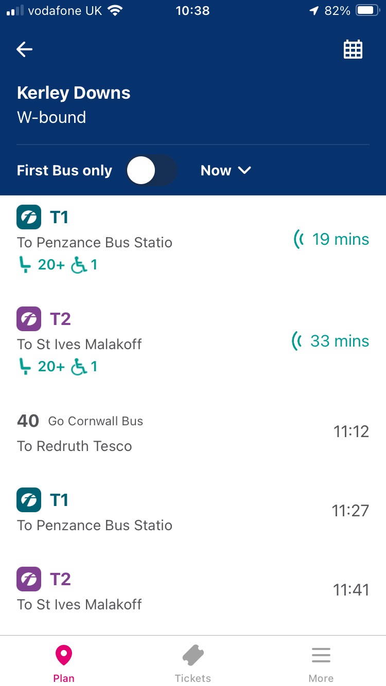Tap the Kerley Downs stop title
Screen dimensions: 386x686
coord(74,93)
